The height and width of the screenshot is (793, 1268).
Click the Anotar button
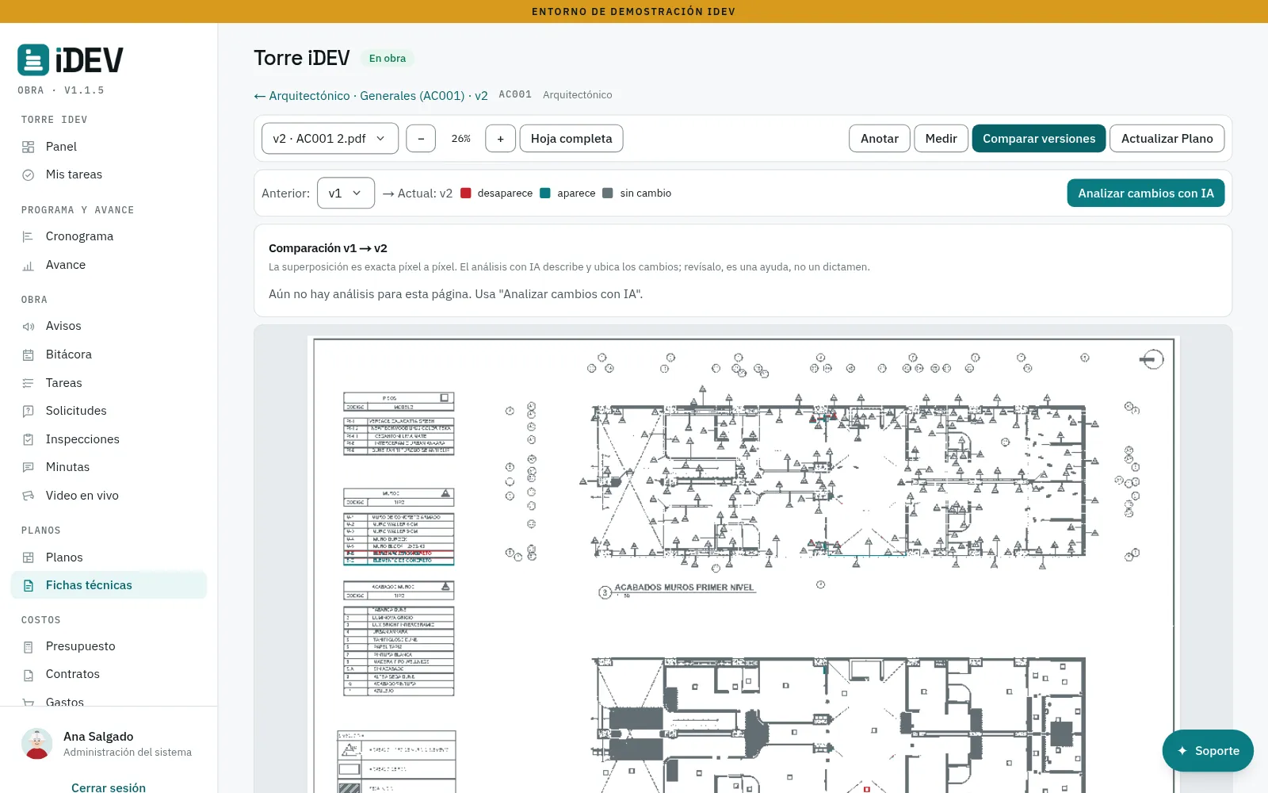click(880, 139)
